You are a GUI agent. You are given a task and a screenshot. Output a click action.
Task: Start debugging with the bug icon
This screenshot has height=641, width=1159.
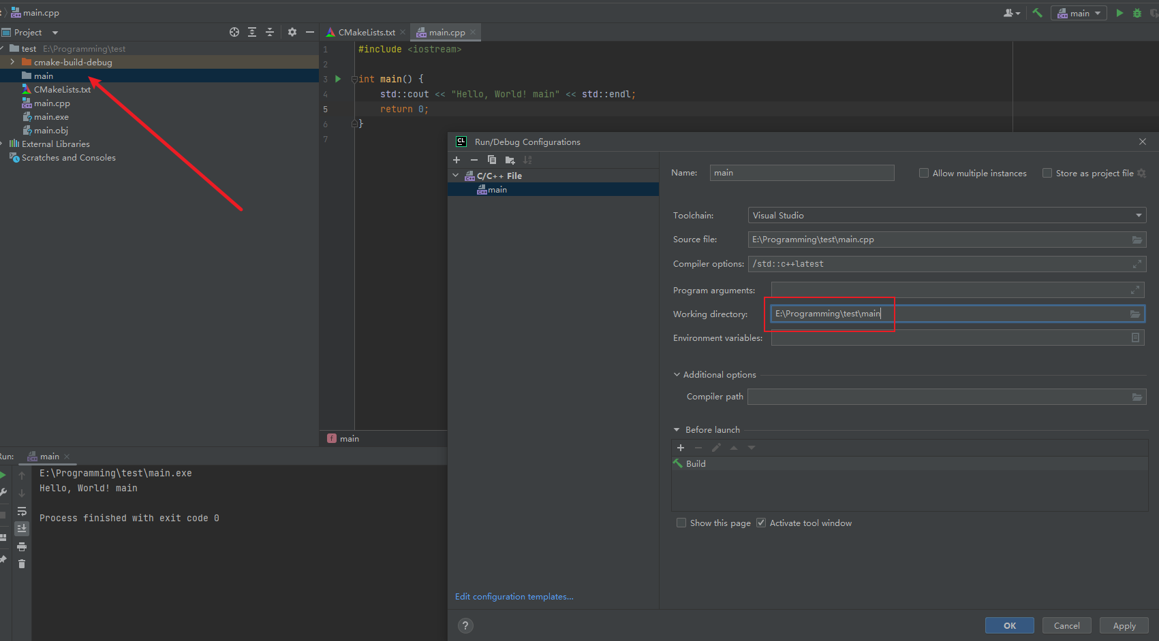[1137, 13]
